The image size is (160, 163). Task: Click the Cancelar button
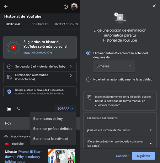122,156
